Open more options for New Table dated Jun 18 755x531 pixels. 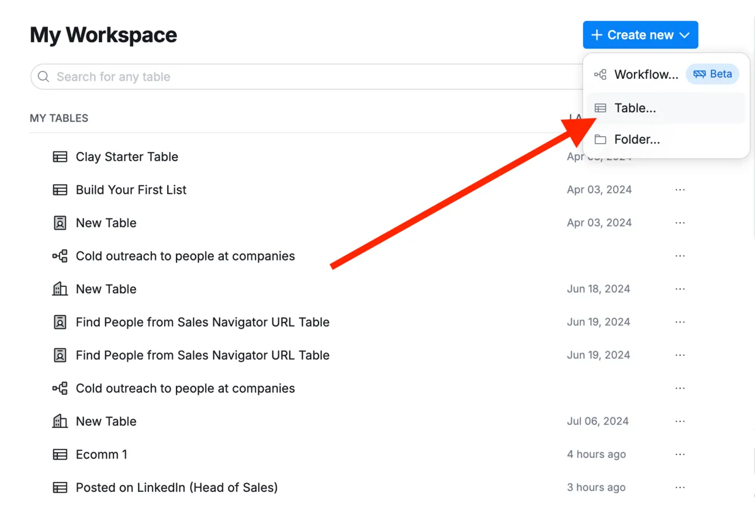[680, 289]
